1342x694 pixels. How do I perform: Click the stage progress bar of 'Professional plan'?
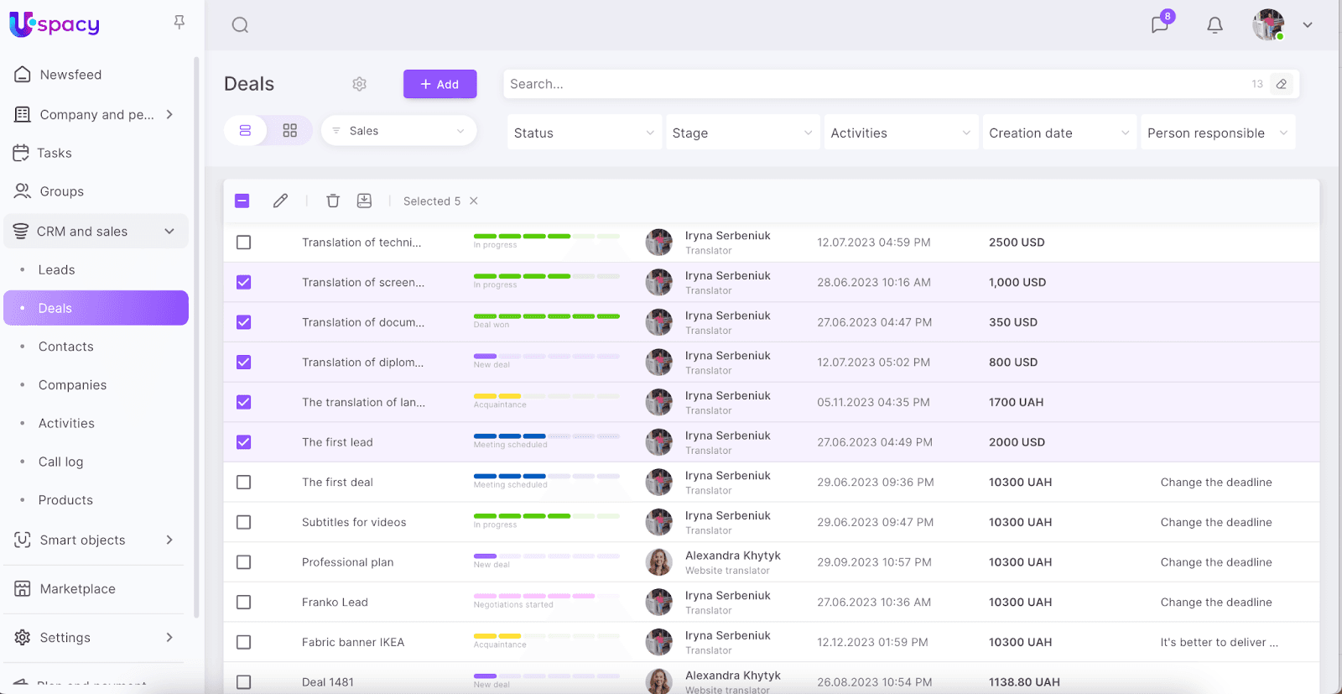546,556
